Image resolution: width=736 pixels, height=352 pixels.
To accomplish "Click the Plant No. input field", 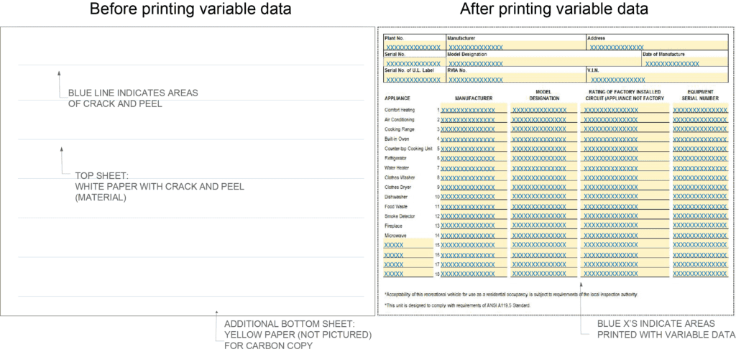I will (x=414, y=47).
